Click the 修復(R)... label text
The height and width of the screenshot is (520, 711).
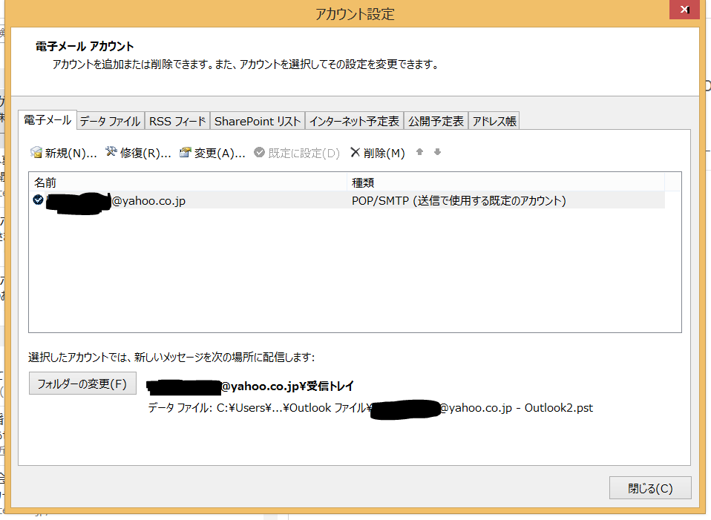click(x=145, y=154)
